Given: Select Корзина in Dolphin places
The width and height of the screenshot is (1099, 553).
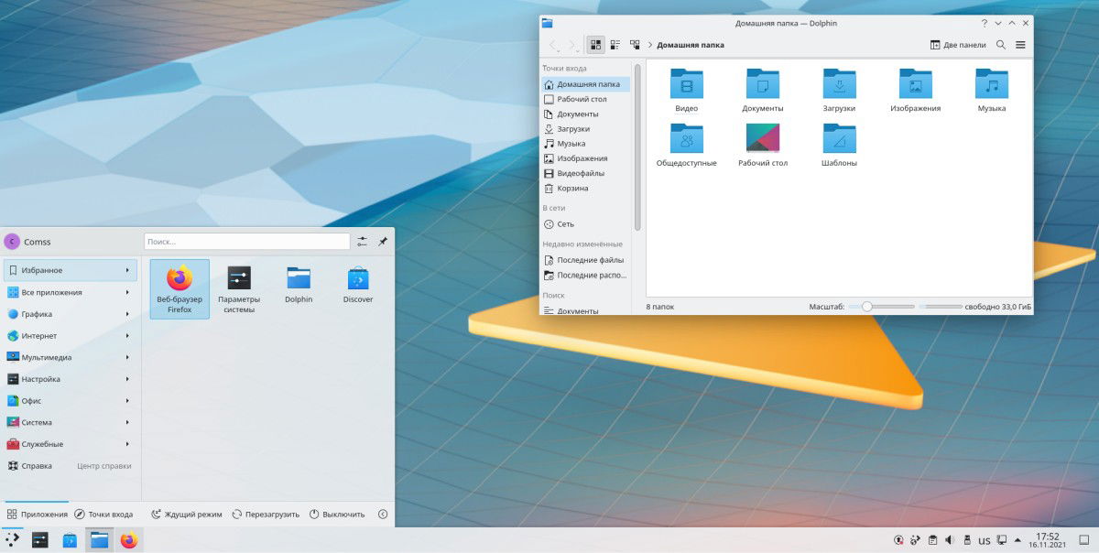Looking at the screenshot, I should pyautogui.click(x=585, y=188).
